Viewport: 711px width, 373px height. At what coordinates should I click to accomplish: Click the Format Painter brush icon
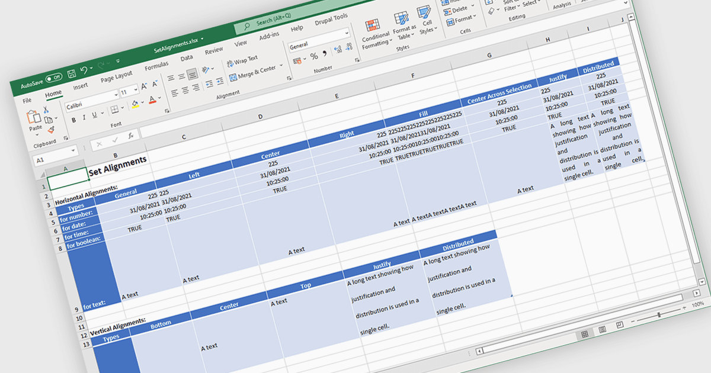[51, 130]
